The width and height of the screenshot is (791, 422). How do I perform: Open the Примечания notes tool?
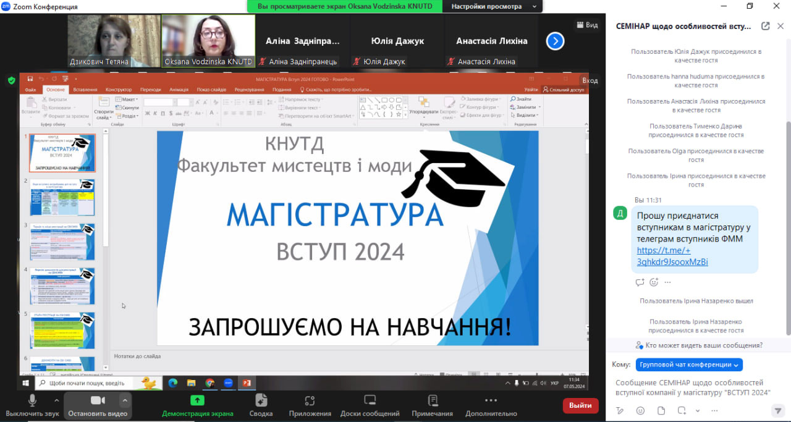pos(432,405)
